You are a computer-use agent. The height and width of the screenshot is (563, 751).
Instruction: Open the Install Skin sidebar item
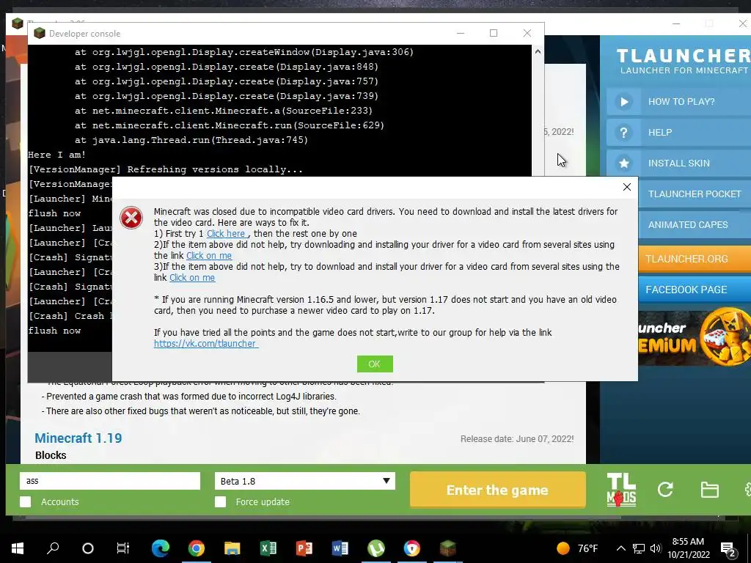[x=678, y=163]
